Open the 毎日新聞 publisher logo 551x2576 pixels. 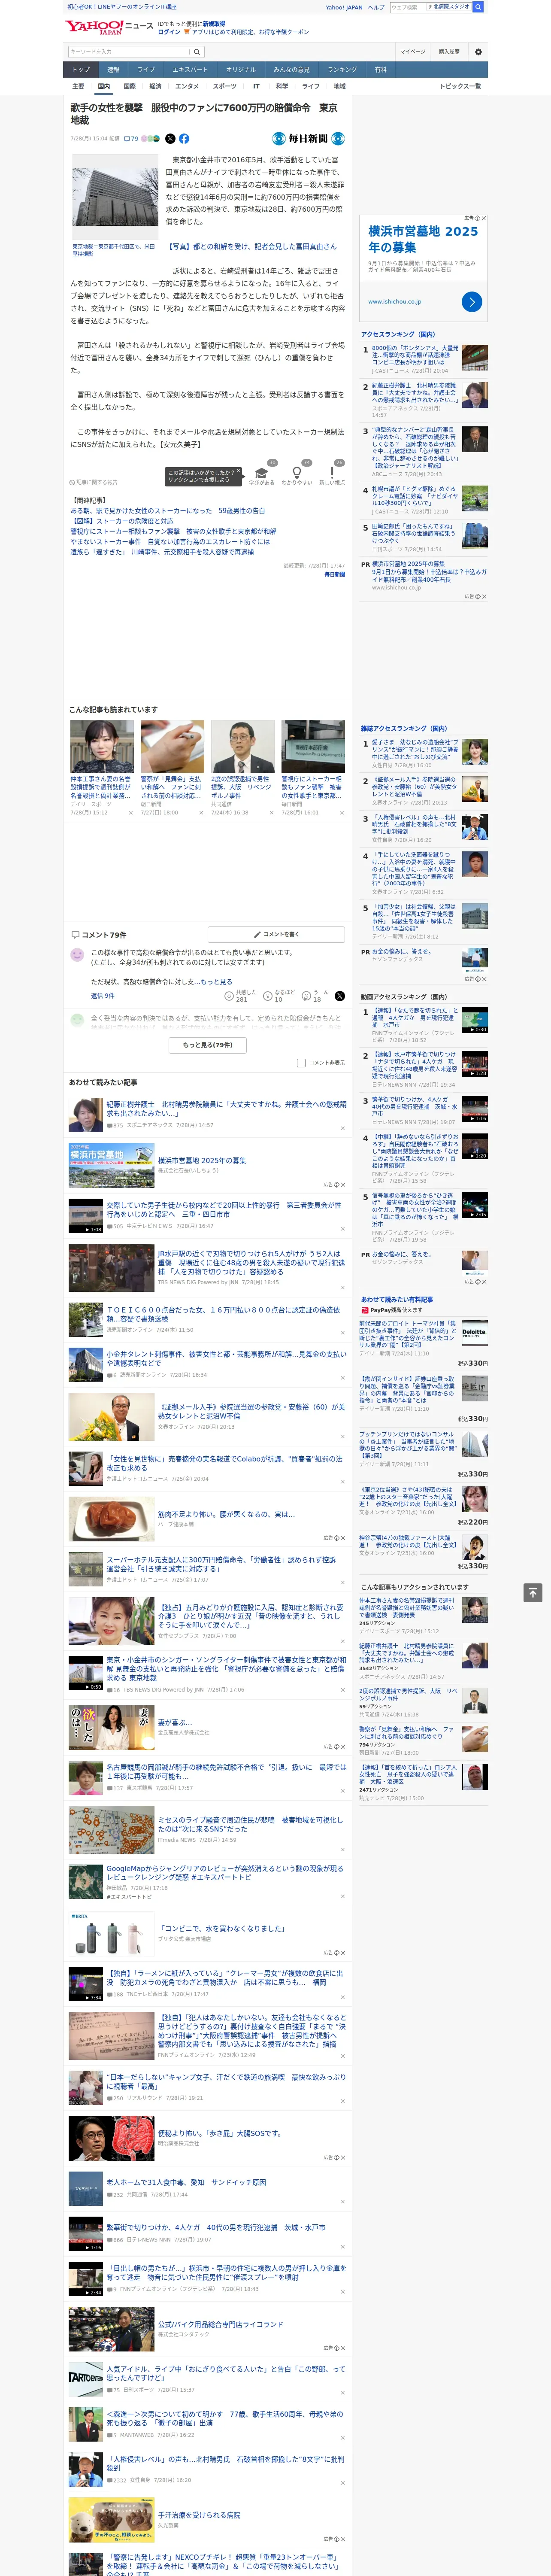308,139
